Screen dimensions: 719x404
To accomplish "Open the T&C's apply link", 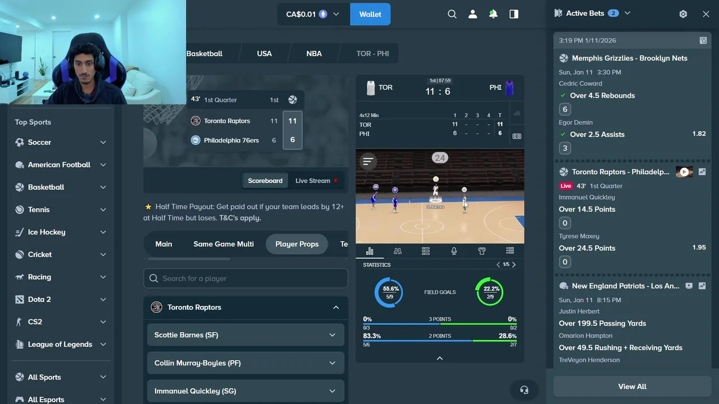I will [240, 218].
